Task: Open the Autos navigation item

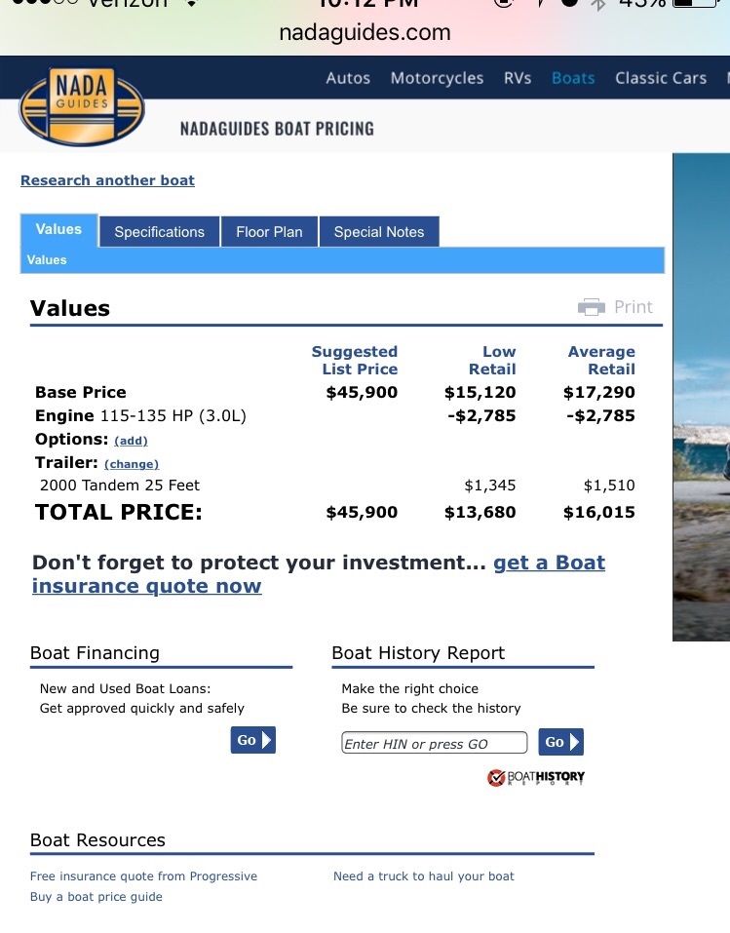Action: [348, 78]
